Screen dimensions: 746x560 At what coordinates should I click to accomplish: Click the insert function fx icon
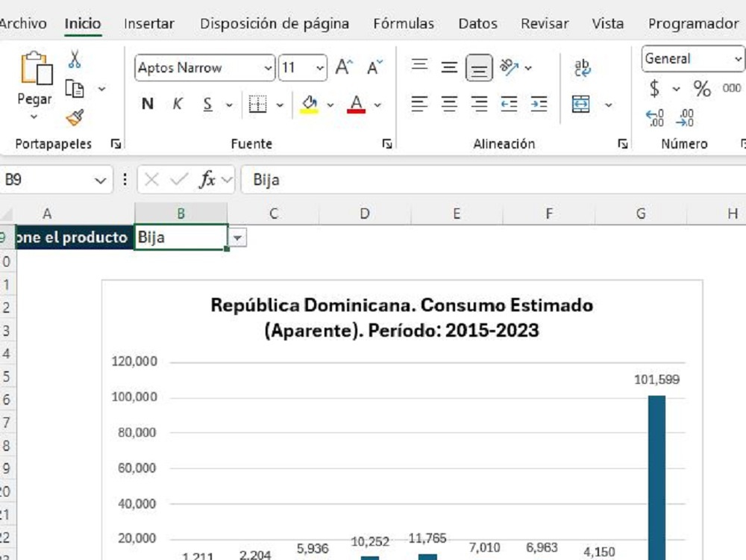(x=207, y=179)
